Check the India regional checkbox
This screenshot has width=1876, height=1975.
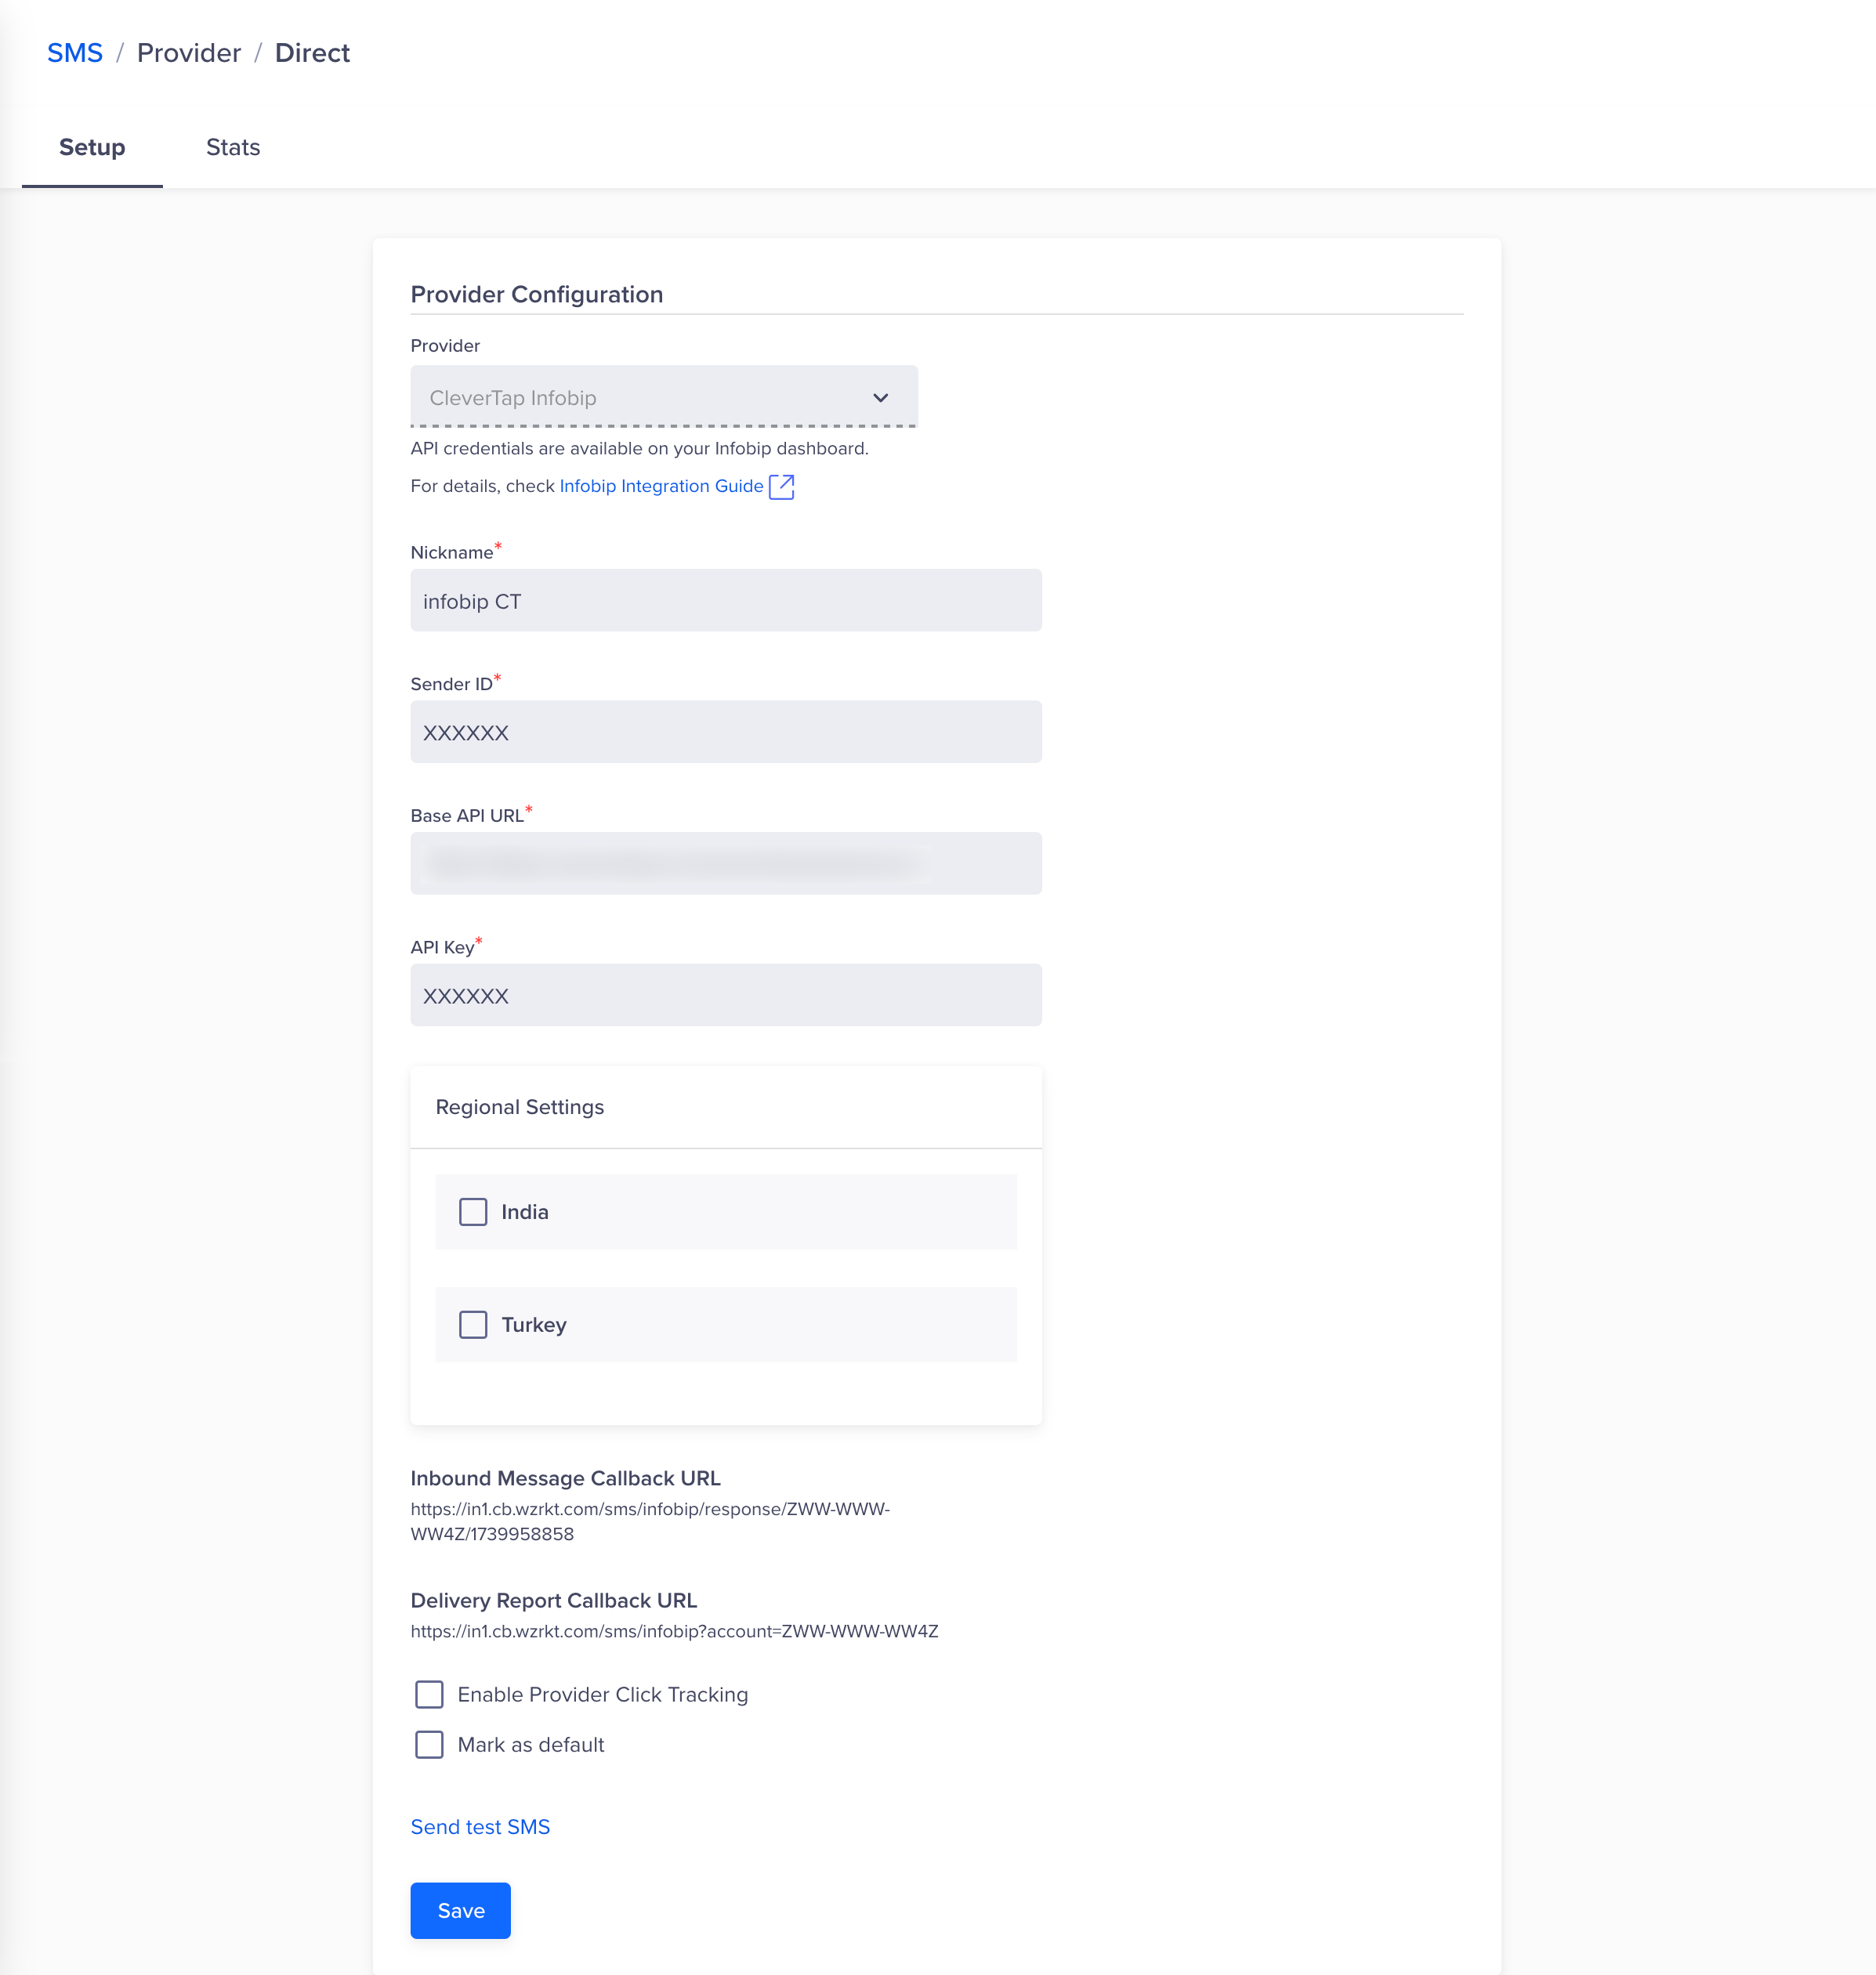pyautogui.click(x=473, y=1213)
